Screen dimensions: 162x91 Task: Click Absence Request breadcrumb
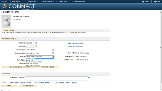(x=79, y=1)
